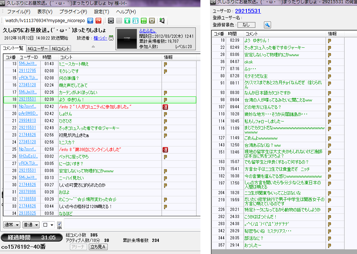Switch to the コメント一覧 tab
This screenshot has width=357, height=254.
[13, 48]
